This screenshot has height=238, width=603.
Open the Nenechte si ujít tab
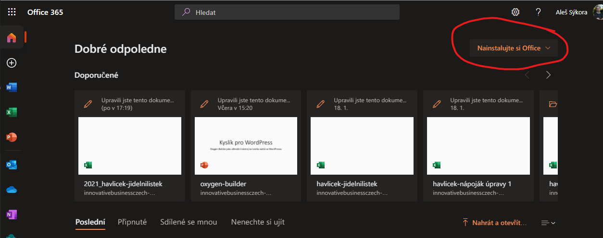(x=258, y=222)
